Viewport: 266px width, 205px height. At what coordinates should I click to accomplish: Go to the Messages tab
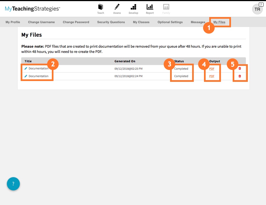pyautogui.click(x=198, y=22)
